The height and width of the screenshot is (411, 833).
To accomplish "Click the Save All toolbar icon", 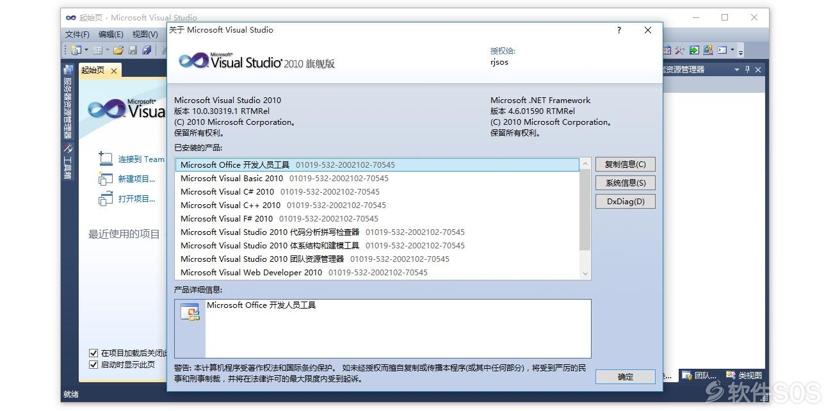I will [x=147, y=50].
